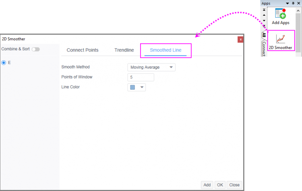Close the Apps panel with the X icon
The image size is (302, 191).
298,3
